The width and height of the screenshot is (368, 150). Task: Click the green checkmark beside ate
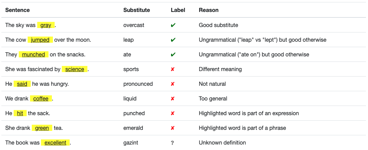[x=173, y=55]
